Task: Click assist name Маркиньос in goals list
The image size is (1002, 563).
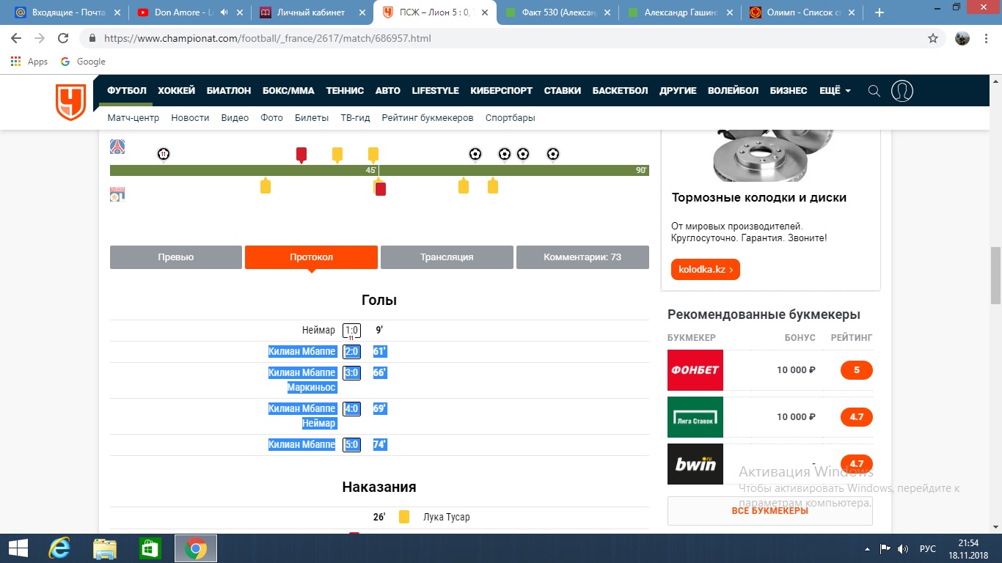Action: 311,387
